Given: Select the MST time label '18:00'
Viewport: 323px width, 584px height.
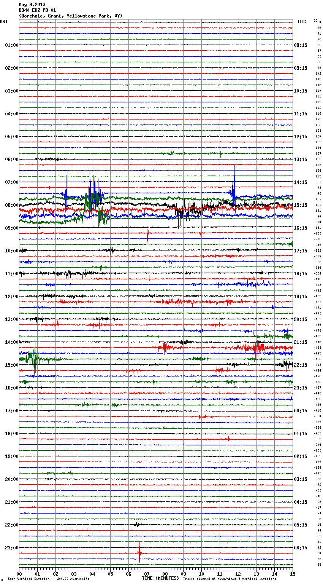Looking at the screenshot, I should point(12,434).
